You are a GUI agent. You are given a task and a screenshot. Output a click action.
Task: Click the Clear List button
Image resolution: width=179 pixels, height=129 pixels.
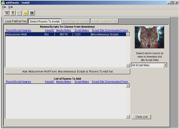pos(141,117)
